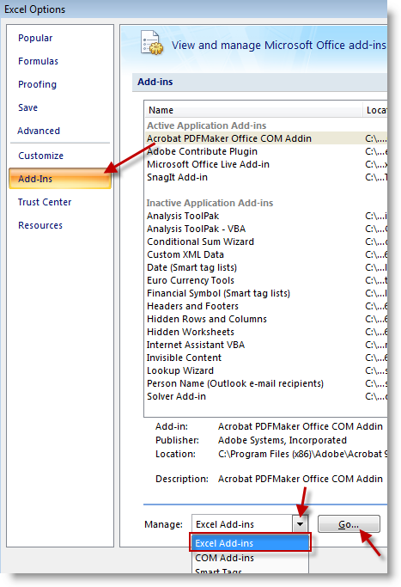Click the add-ins page gear icon
This screenshot has width=401, height=587.
(x=152, y=43)
